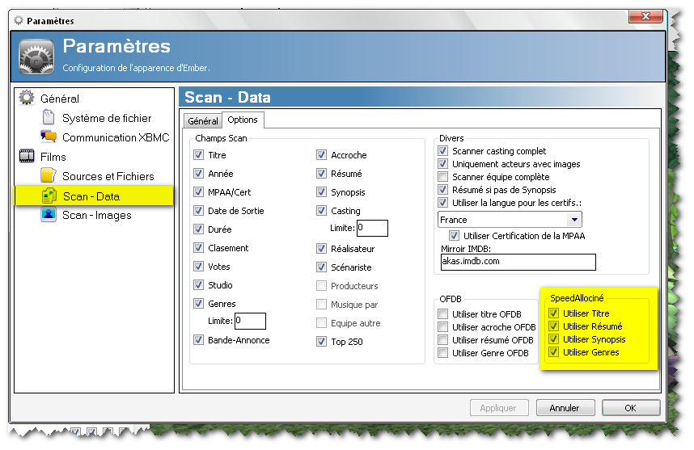The width and height of the screenshot is (694, 450).
Task: Toggle the Date de Sortie checkbox
Action: pyautogui.click(x=198, y=211)
